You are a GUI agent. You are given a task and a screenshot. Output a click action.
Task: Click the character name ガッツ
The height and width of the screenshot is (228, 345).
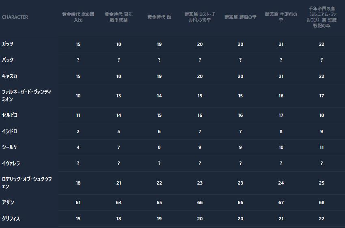coord(8,44)
